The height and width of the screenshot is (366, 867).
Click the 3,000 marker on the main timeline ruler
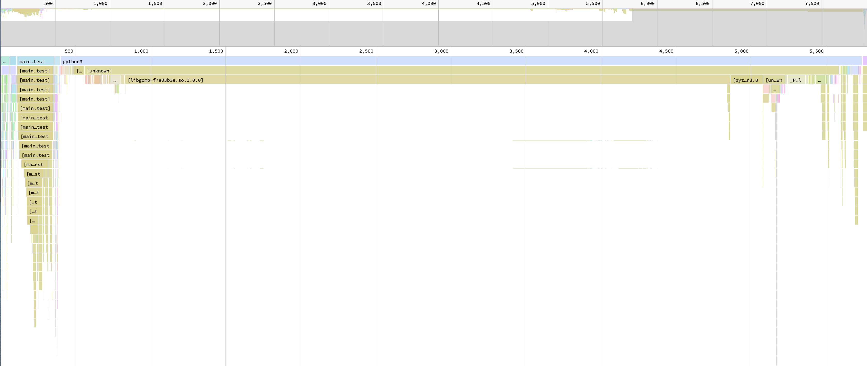pyautogui.click(x=441, y=51)
